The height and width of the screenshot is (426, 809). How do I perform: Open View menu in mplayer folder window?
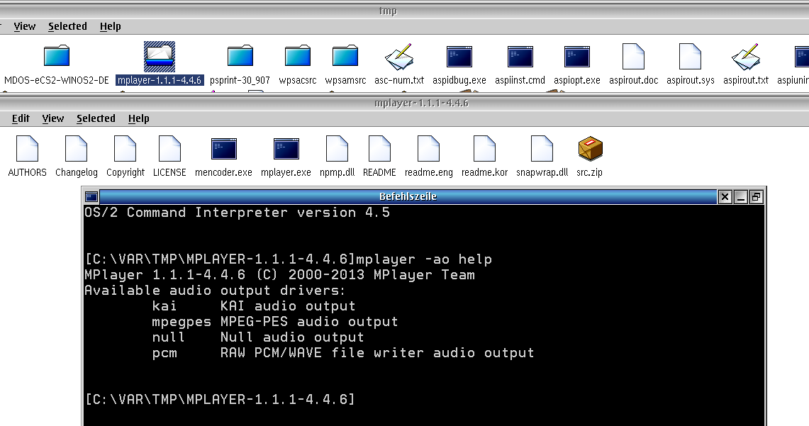tap(53, 118)
